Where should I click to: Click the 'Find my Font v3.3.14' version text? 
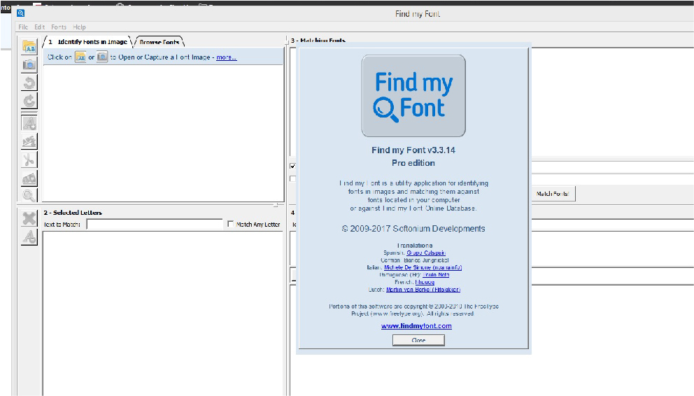click(413, 150)
